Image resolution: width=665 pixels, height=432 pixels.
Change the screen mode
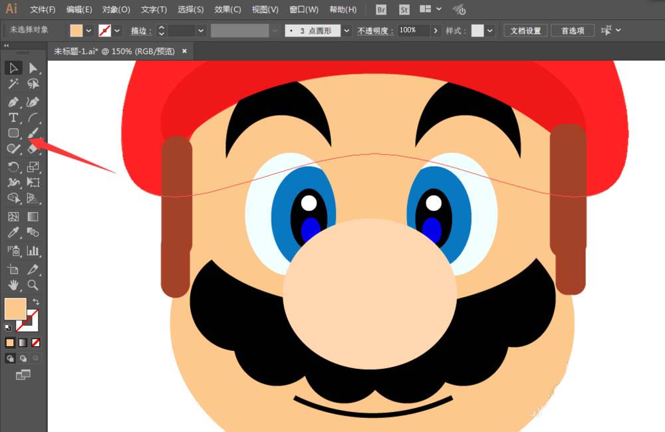[x=23, y=375]
